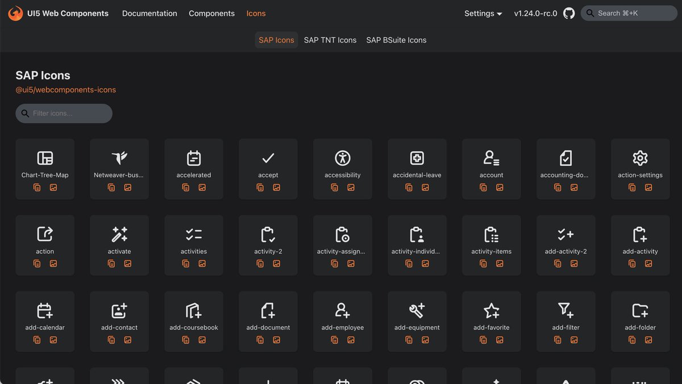Select the add-equipment wrench icon
Screen dimensions: 682x384
click(x=417, y=310)
